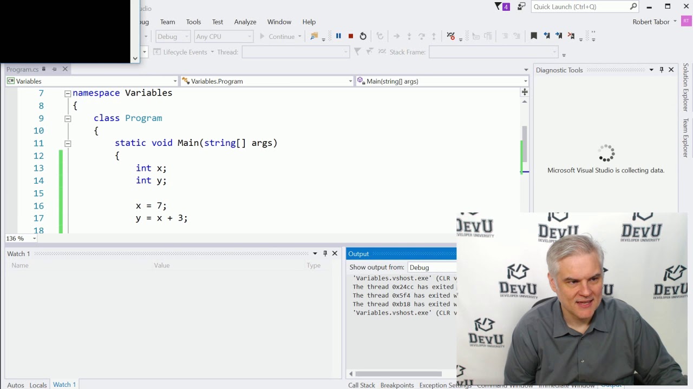Close the Program.cs tab
This screenshot has width=693, height=389.
click(x=65, y=69)
